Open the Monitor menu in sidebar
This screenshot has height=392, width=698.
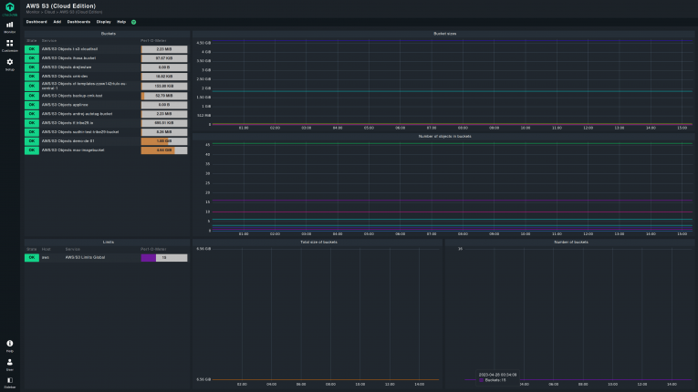click(10, 27)
